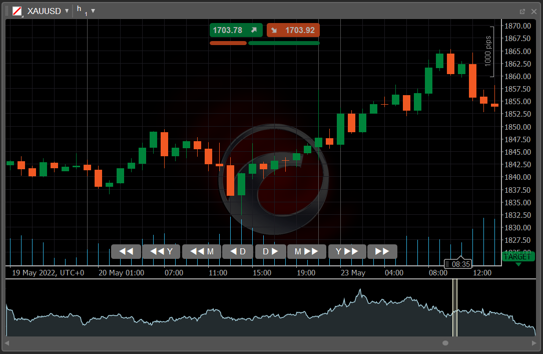Jump forward one month using M forward button
Screen dimensions: 543x354
pos(307,251)
